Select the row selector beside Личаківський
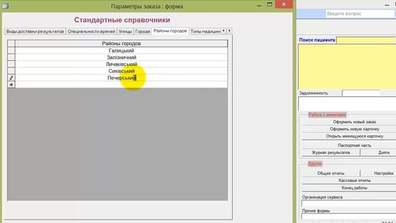This screenshot has height=223, width=396. [x=11, y=64]
